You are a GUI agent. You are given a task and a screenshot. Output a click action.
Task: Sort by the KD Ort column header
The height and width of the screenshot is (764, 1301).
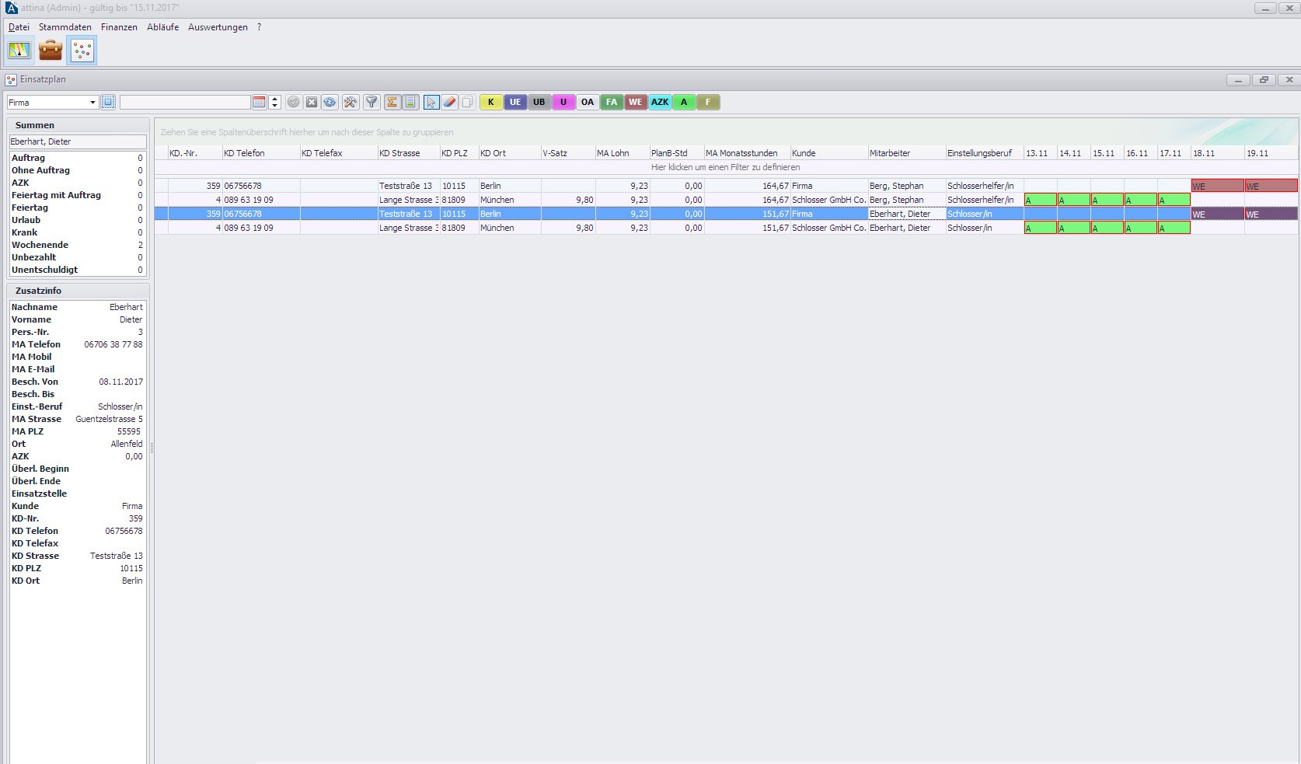tap(510, 153)
